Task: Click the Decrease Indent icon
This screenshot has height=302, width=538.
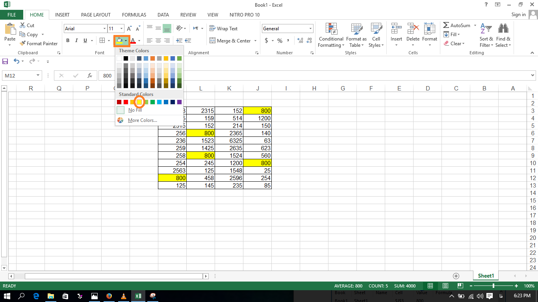Action: point(179,41)
